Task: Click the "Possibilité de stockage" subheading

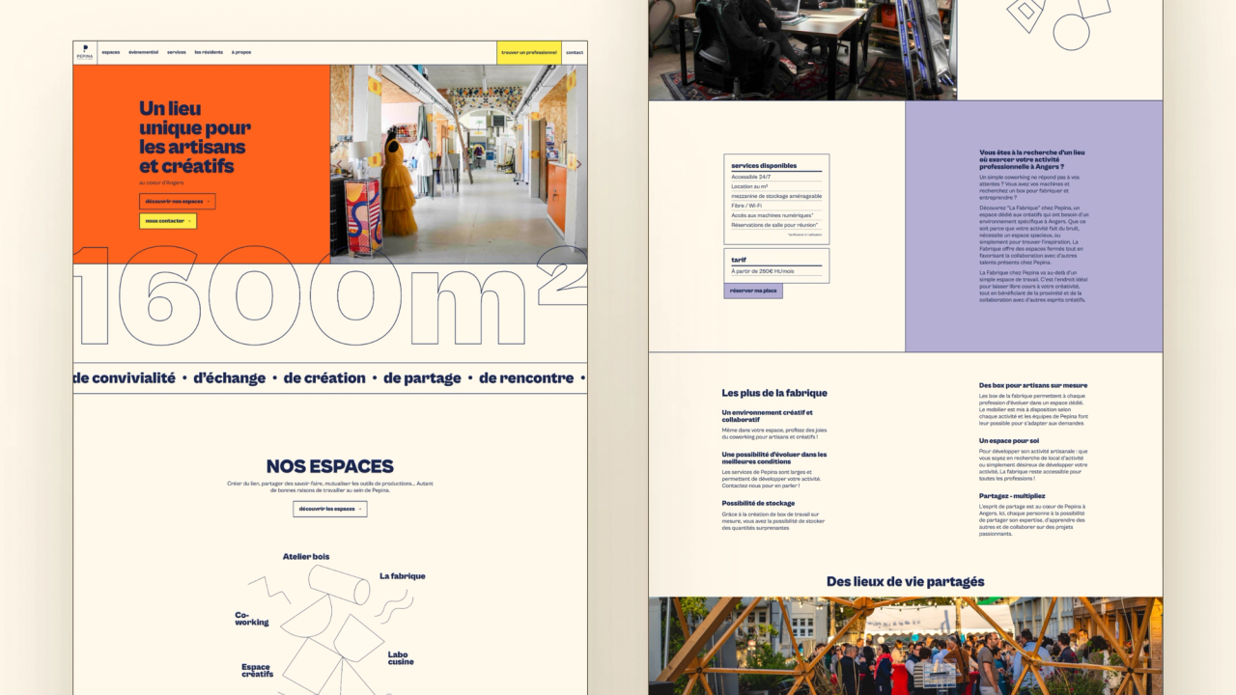Action: 758,503
